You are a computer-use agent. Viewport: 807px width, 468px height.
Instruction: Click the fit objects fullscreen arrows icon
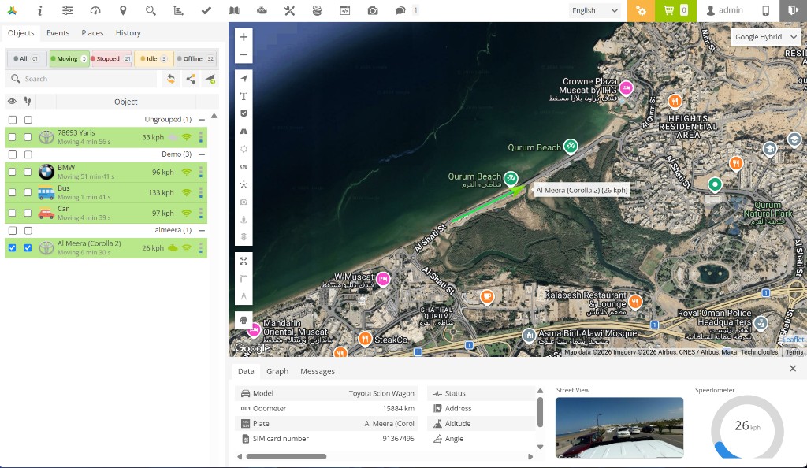click(244, 262)
